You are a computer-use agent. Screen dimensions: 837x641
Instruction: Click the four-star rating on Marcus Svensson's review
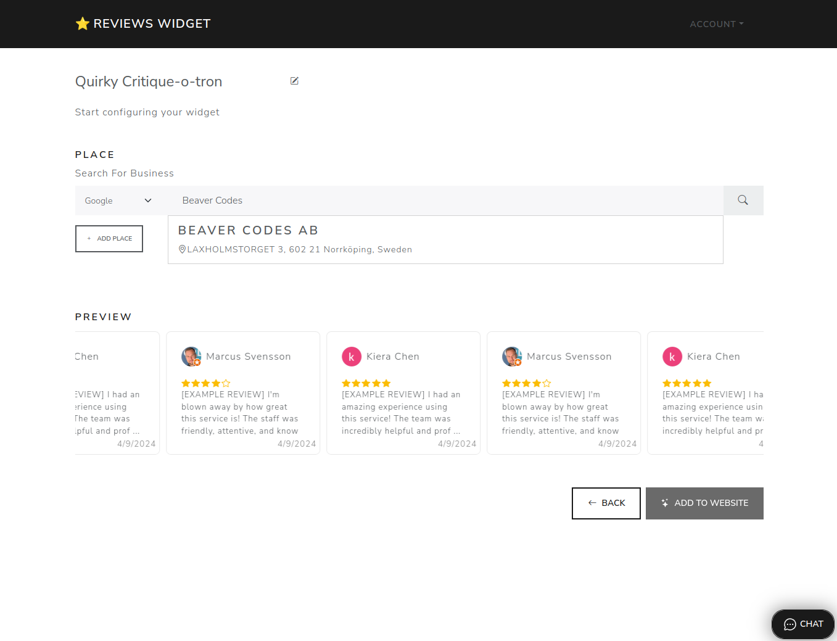pyautogui.click(x=206, y=383)
